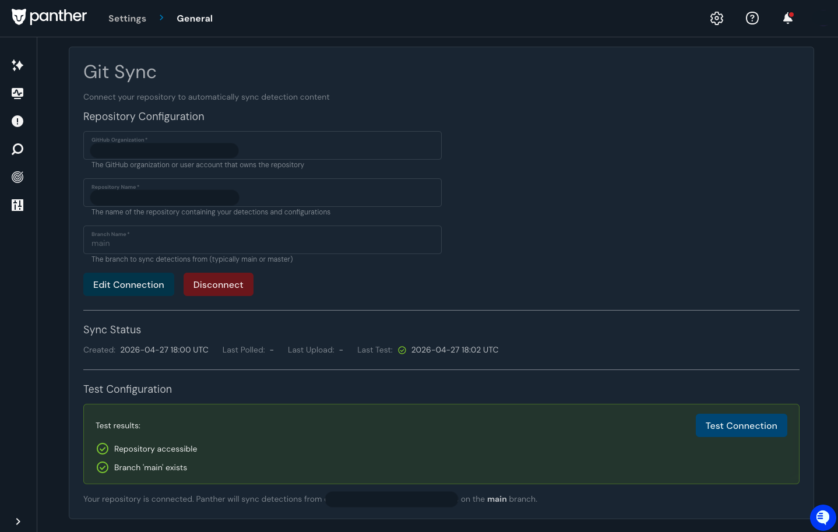Click "Branch 'main' exists" result text
The width and height of the screenshot is (838, 532).
tap(151, 467)
